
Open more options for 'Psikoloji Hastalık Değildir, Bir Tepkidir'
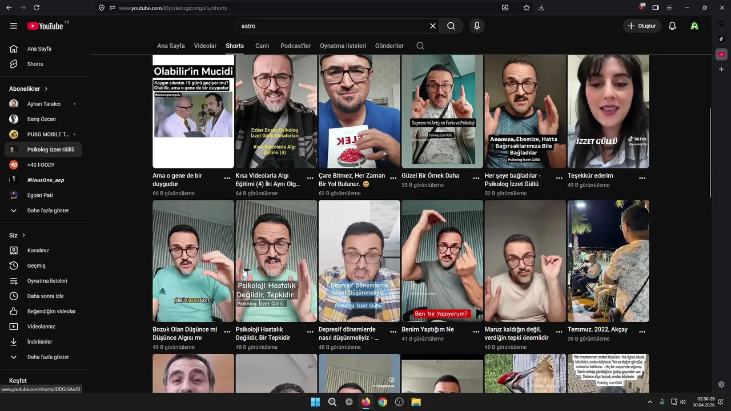[x=310, y=332]
